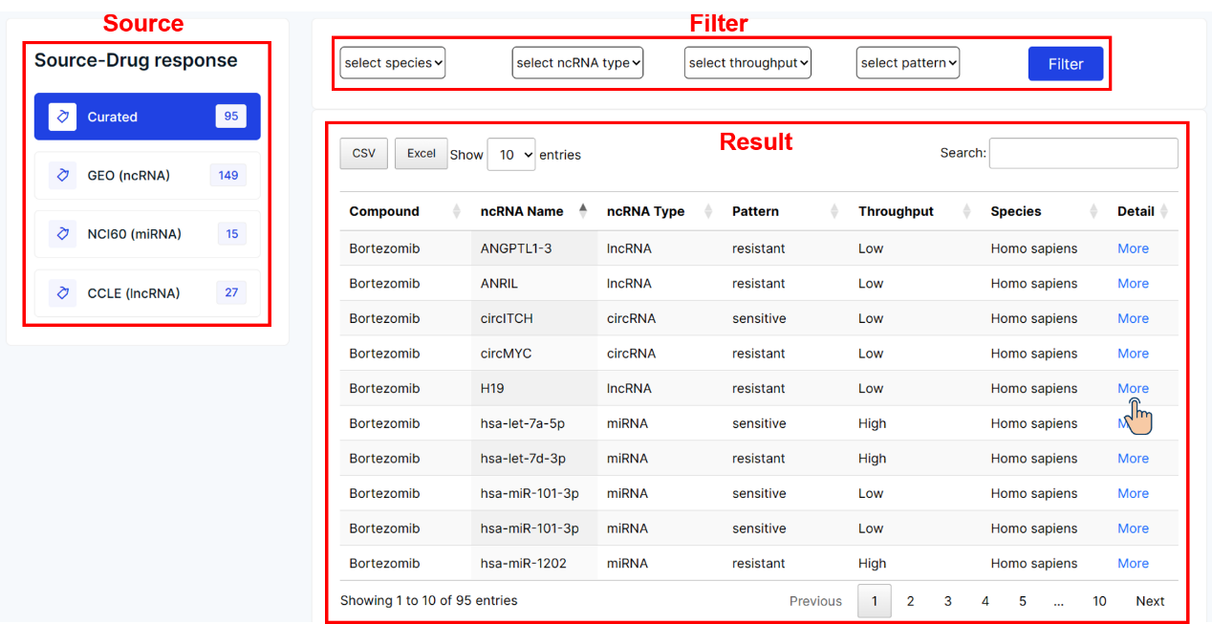
Task: Click the tag icon beside CCLE (lncRNA)
Action: point(63,292)
